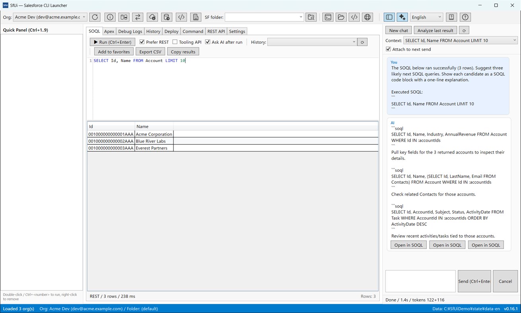
Task: Open the Debug Logs tab
Action: [130, 31]
